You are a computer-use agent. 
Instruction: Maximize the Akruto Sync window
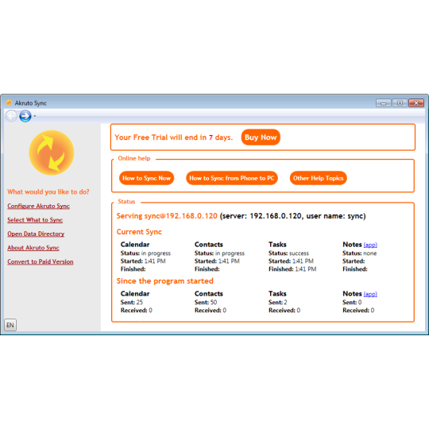pos(400,103)
